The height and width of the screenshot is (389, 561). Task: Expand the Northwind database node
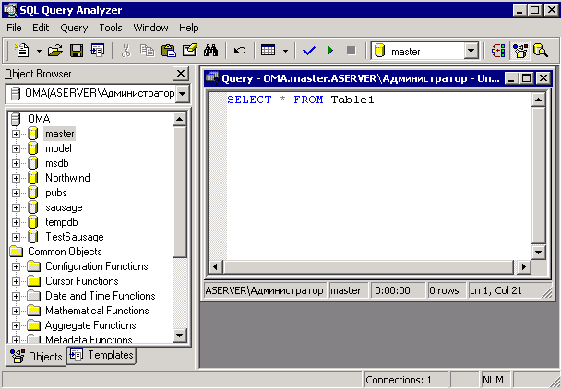16,178
